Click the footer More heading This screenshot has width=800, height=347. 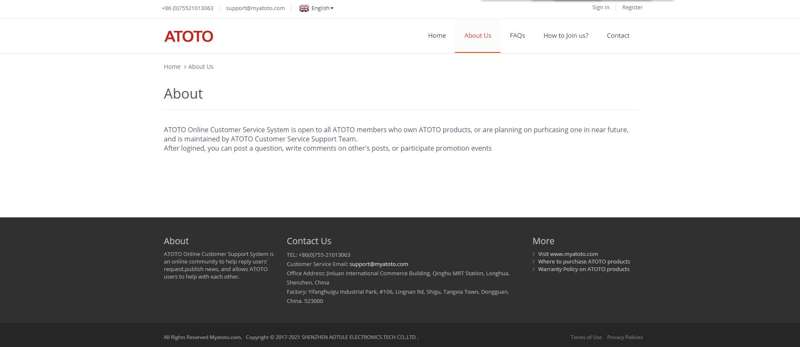[x=543, y=241]
